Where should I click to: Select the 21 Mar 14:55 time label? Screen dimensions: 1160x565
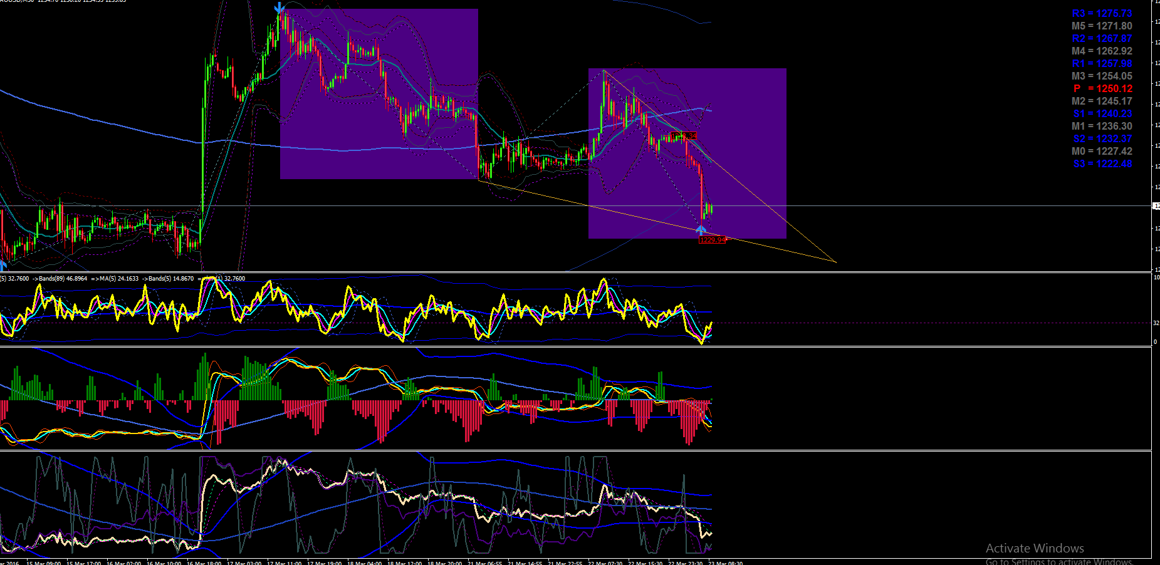click(525, 562)
